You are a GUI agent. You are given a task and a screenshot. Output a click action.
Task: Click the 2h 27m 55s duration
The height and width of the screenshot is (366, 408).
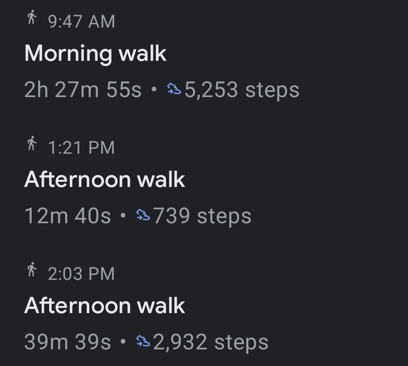click(x=83, y=90)
